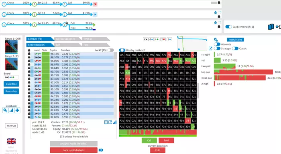Click the lock icon of the 6♥4♥ row
Viewport: 281px width, 154px height.
[x=29, y=96]
